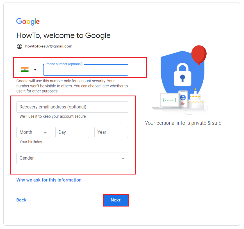Click the phone profile card icon

click(183, 99)
